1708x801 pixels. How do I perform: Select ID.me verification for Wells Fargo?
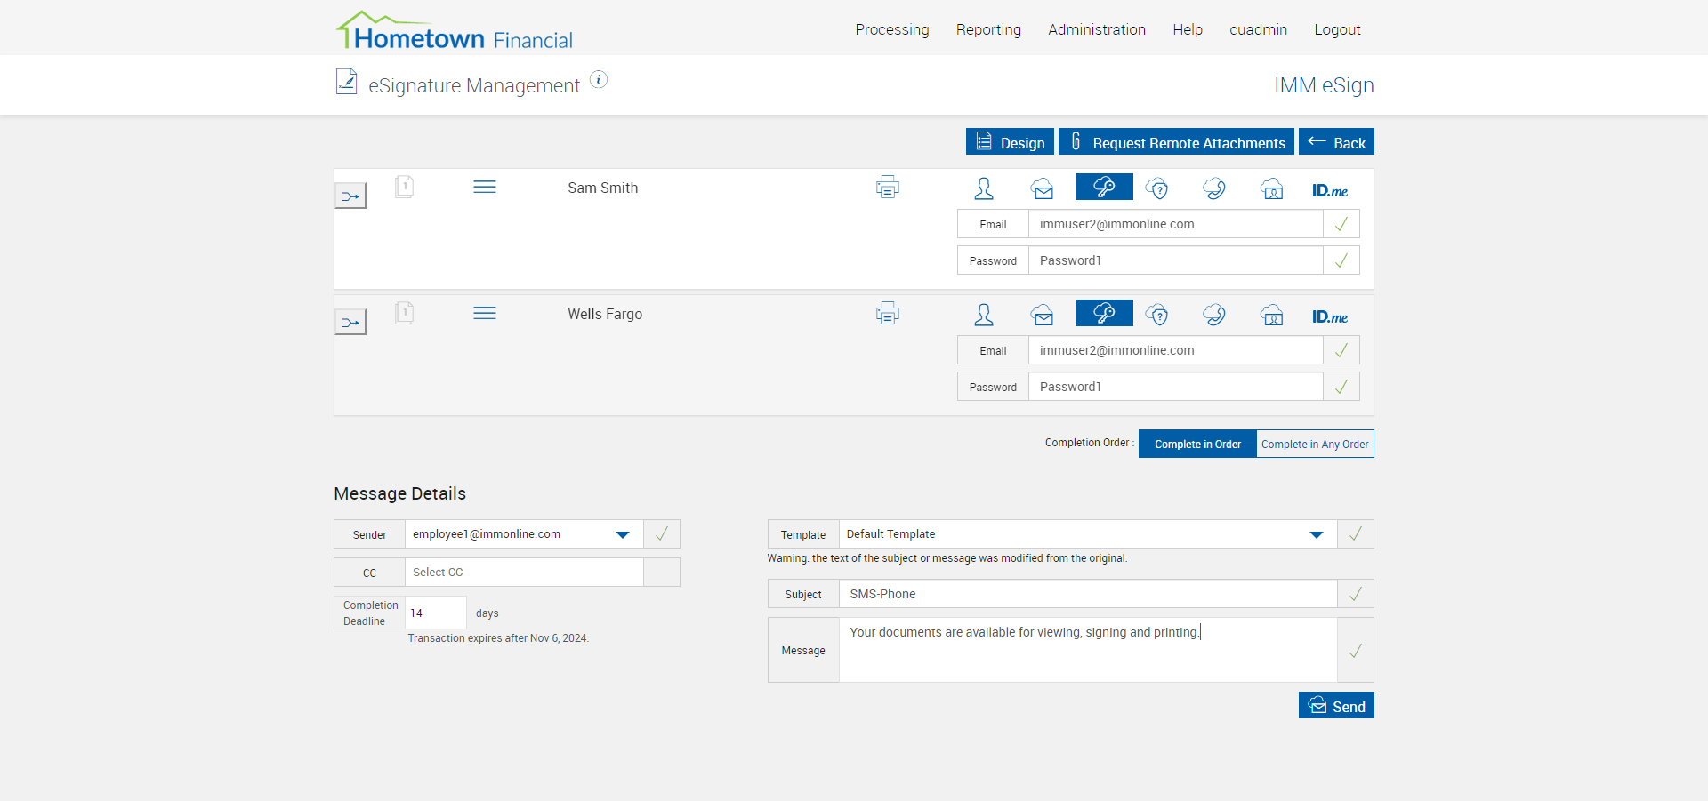(1329, 316)
